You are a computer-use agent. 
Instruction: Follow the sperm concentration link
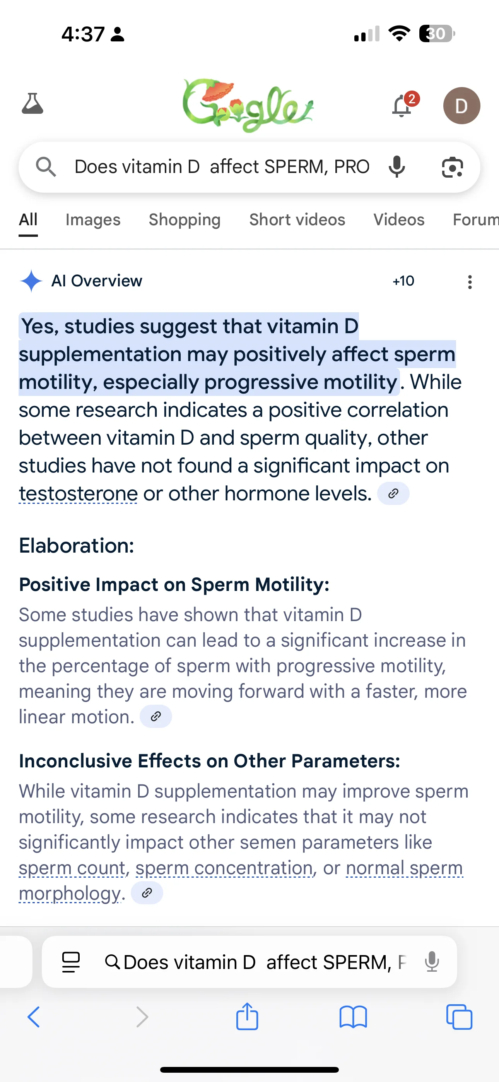click(224, 868)
